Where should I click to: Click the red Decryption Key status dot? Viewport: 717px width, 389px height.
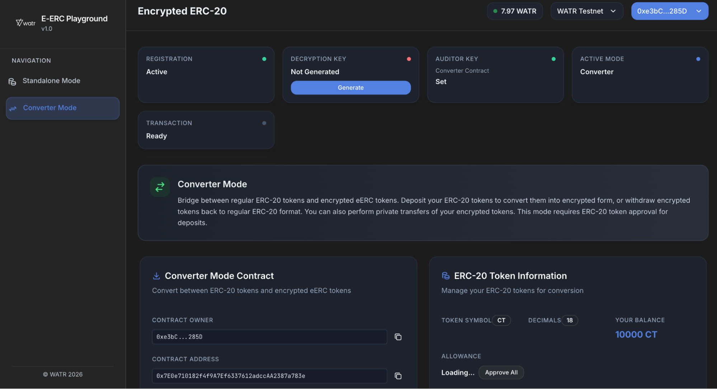[x=409, y=59]
